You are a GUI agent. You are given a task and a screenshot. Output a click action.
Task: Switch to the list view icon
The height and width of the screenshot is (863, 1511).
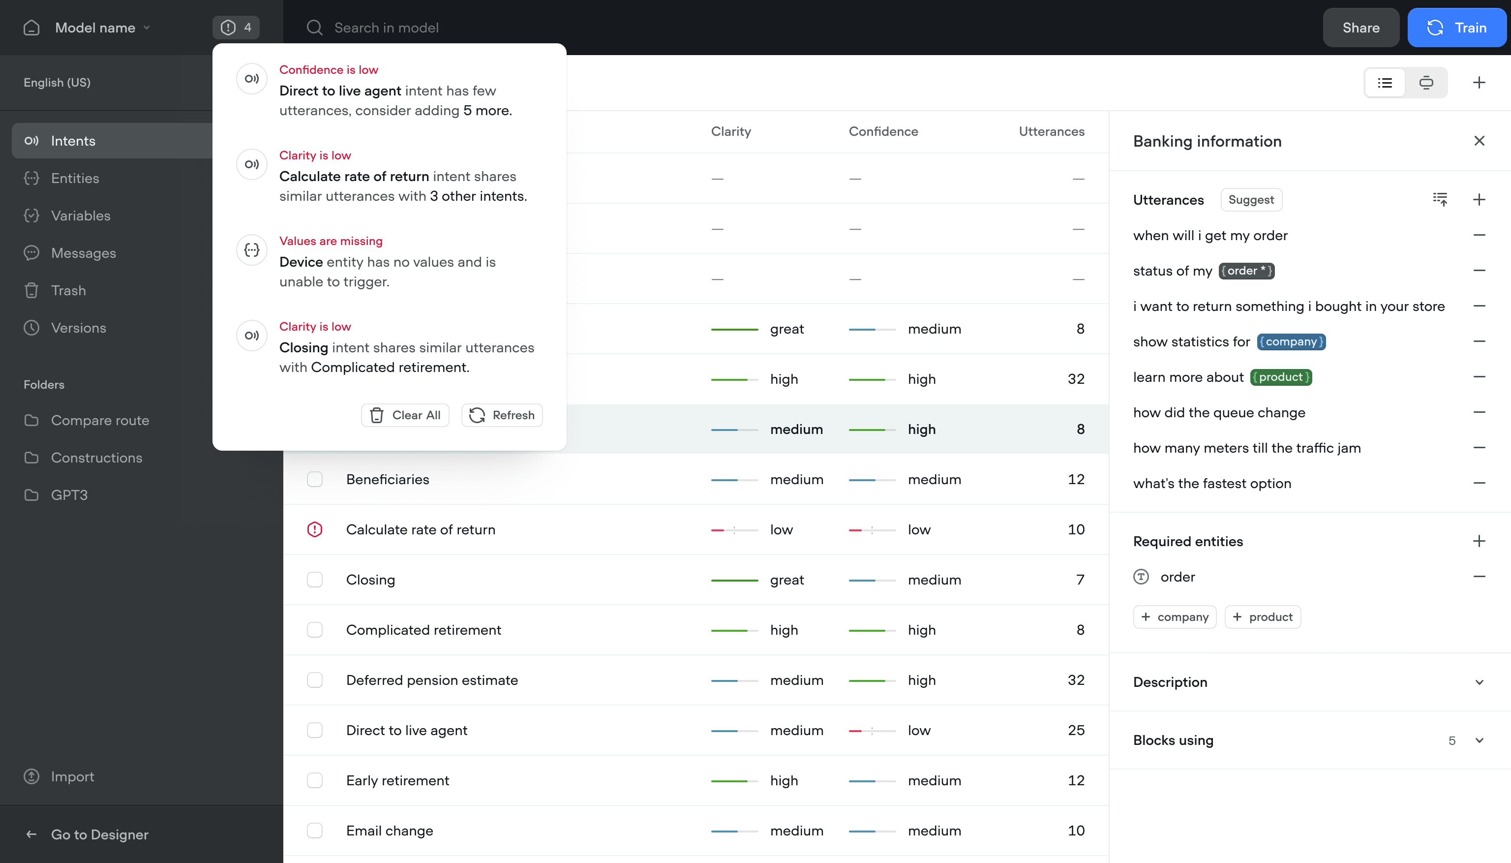tap(1385, 82)
